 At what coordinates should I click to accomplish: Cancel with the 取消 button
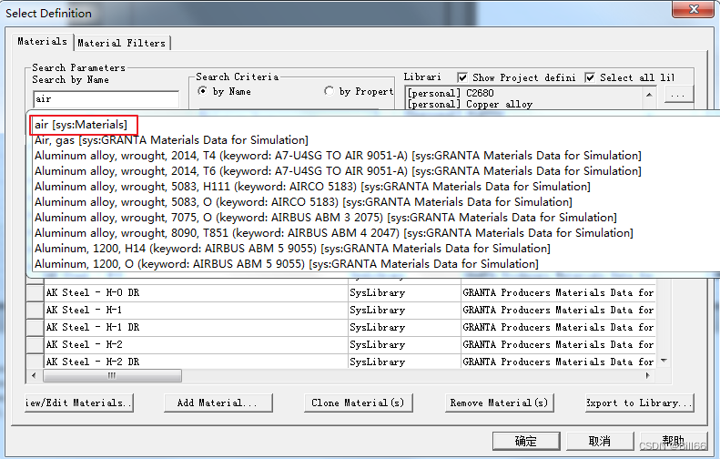tap(600, 441)
